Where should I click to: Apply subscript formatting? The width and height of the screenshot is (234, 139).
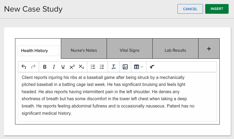click(81, 67)
